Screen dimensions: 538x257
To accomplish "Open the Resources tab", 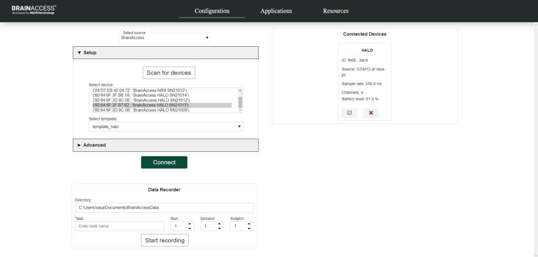I will point(336,11).
